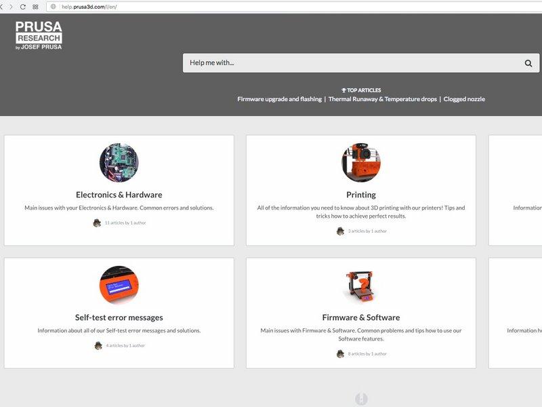Click the Electronics & Hardware description text
Viewport: 542px width, 407px height.
pos(119,208)
